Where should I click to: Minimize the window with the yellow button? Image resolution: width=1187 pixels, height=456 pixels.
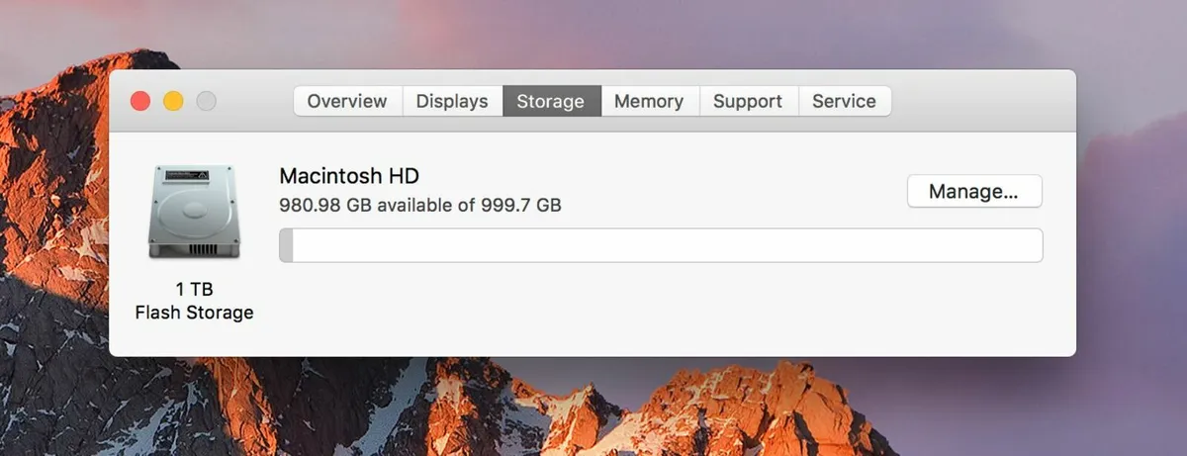(x=173, y=101)
